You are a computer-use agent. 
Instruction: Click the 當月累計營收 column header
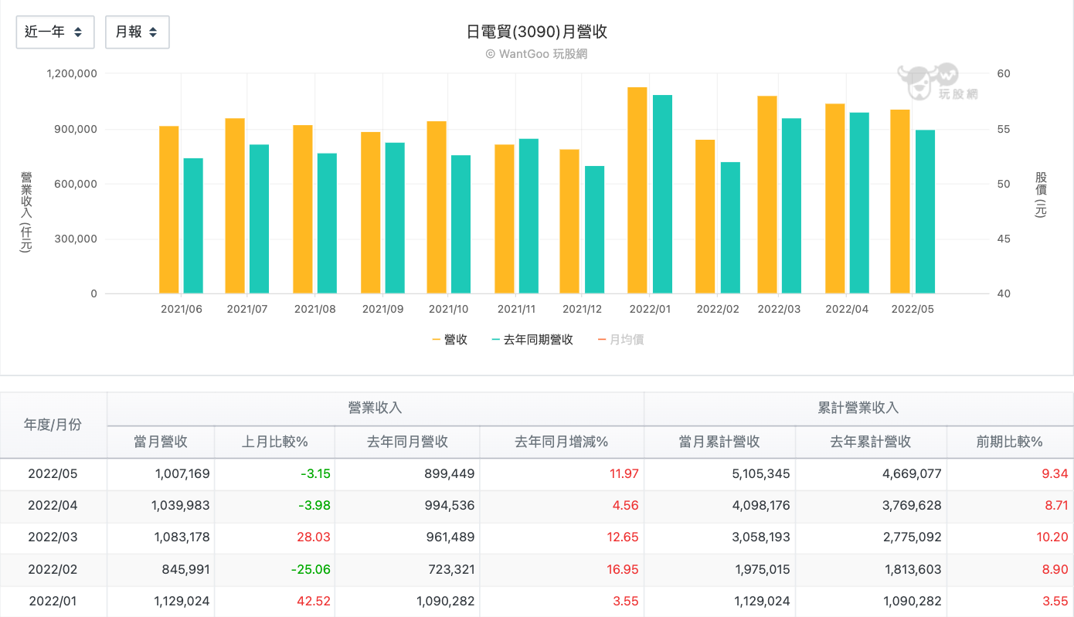pos(719,442)
